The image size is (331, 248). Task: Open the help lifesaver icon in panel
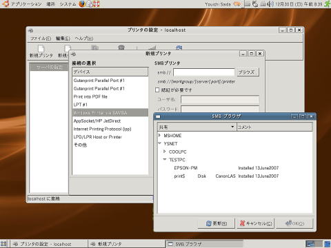tap(97, 3)
